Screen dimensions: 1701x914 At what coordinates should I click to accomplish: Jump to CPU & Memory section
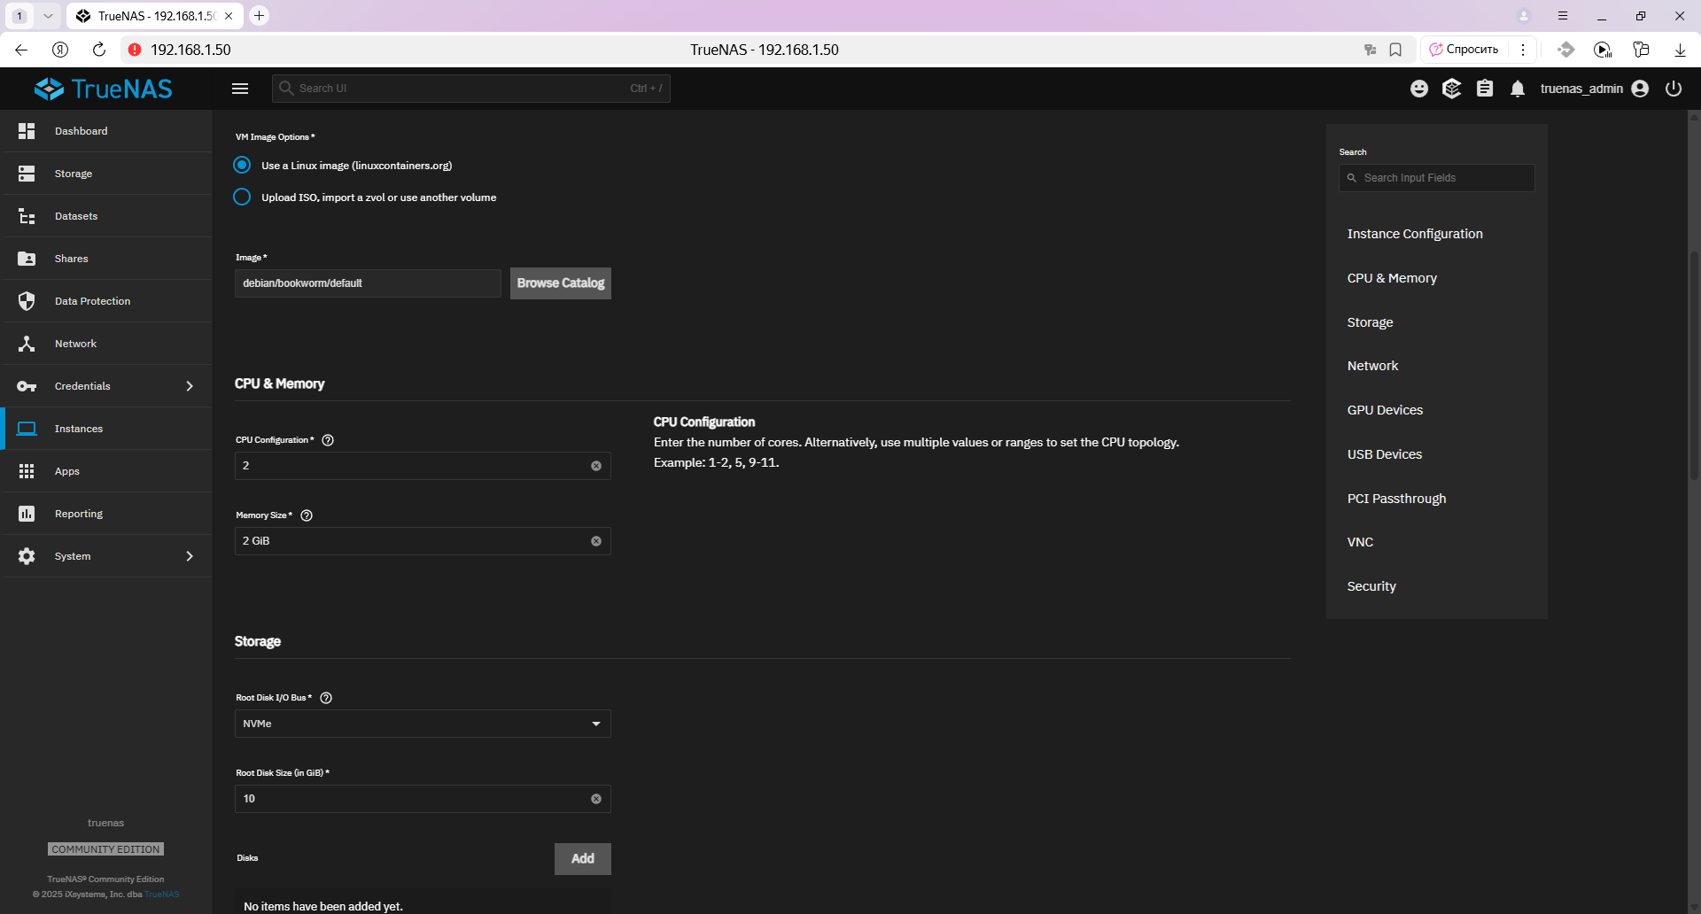tap(1392, 278)
